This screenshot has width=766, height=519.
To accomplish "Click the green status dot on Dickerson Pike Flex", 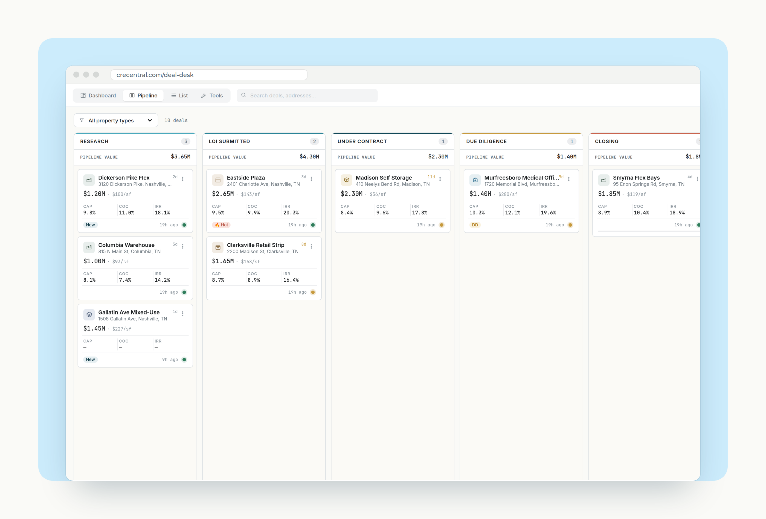I will (184, 225).
